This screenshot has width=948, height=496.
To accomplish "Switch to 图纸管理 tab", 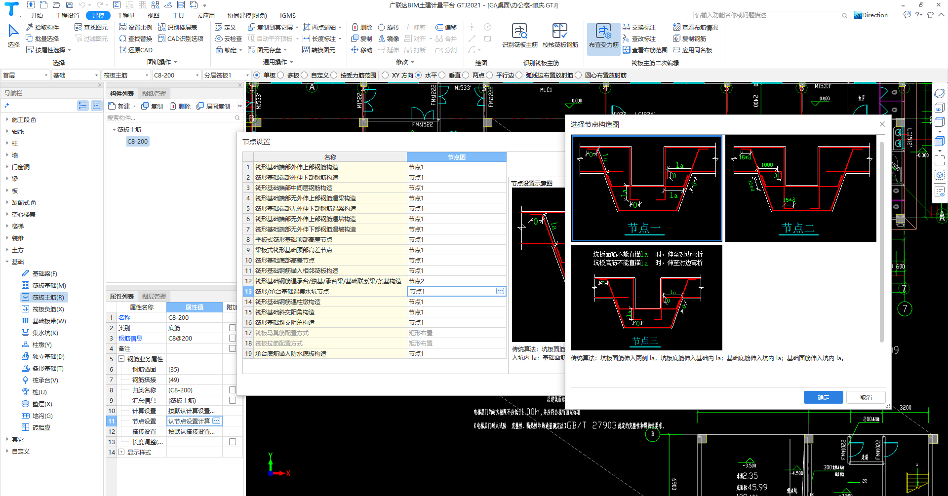I will 154,93.
